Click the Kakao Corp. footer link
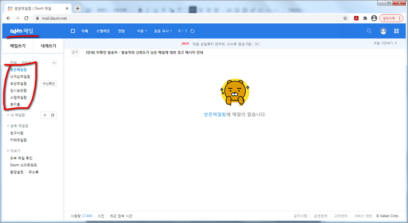Image resolution: width=408 pixels, height=223 pixels. (x=388, y=216)
